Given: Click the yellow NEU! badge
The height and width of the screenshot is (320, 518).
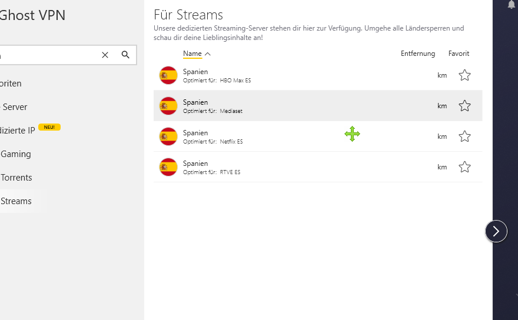Looking at the screenshot, I should pyautogui.click(x=49, y=127).
